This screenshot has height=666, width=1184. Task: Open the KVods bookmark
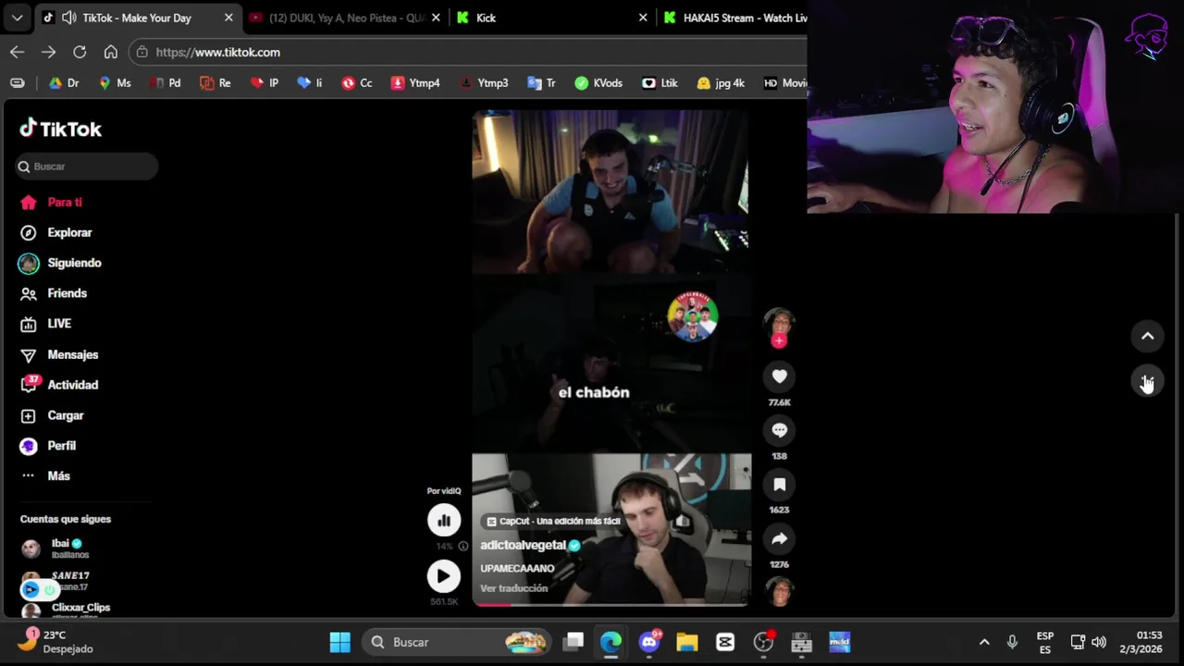(x=598, y=83)
